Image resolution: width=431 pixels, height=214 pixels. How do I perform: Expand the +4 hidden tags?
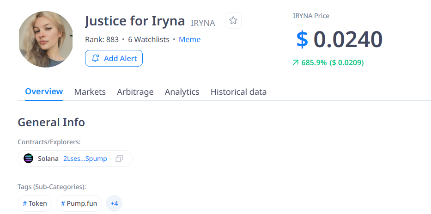click(114, 203)
